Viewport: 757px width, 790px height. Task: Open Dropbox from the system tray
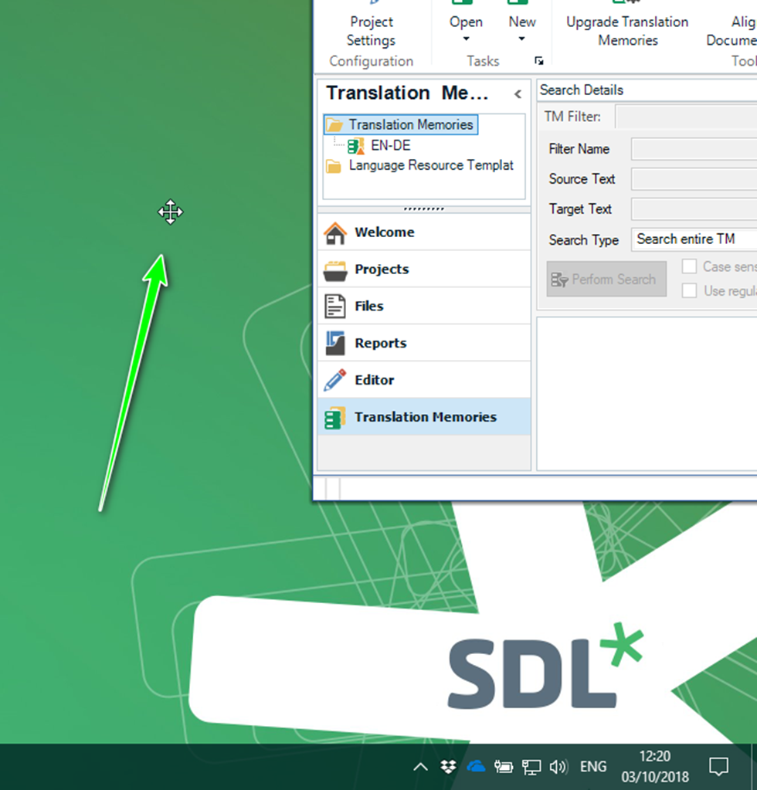[448, 767]
